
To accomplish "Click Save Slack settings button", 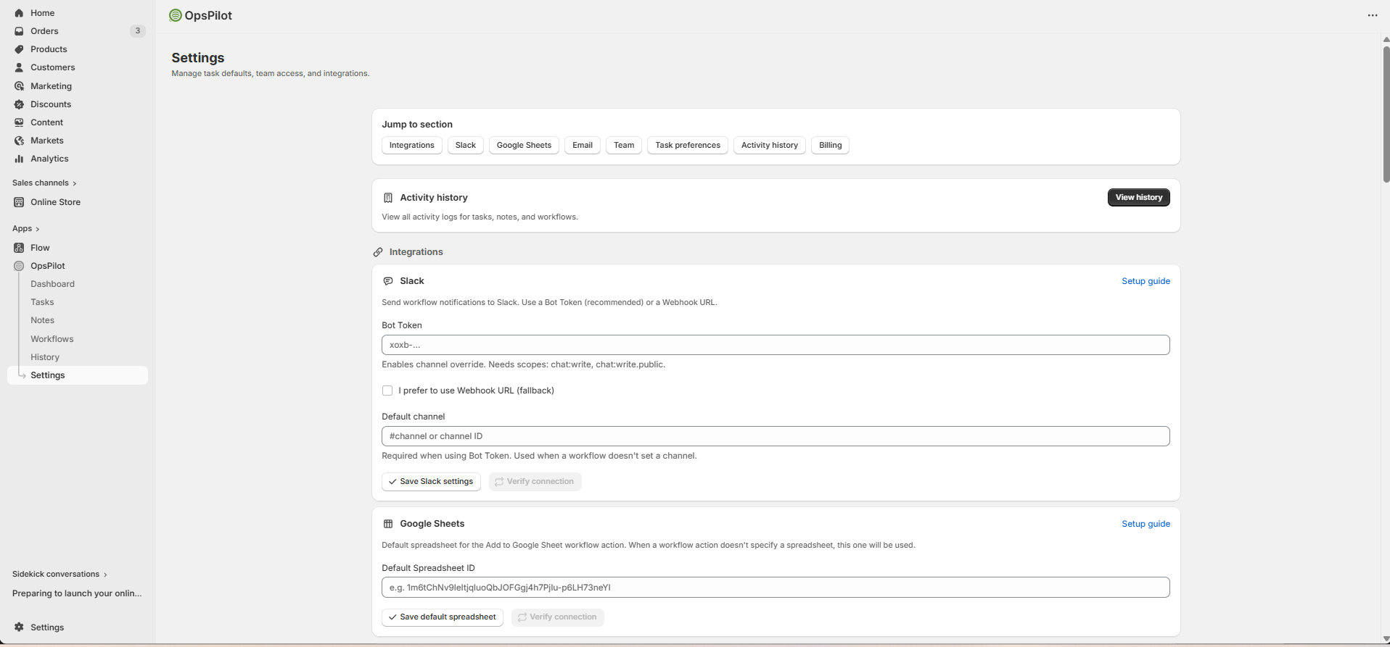I will point(431,482).
